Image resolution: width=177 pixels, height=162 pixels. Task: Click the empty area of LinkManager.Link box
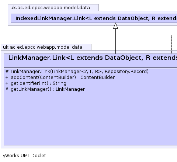(90, 118)
